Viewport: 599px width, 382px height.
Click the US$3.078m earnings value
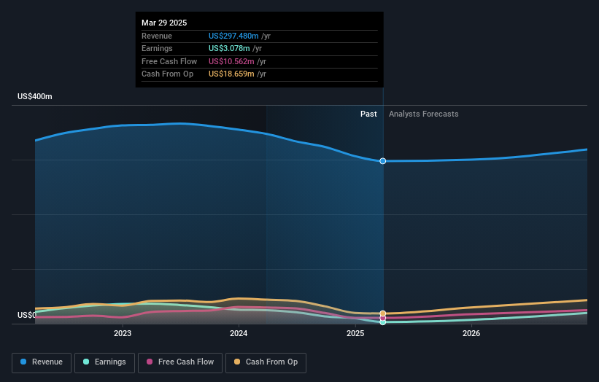(x=229, y=48)
